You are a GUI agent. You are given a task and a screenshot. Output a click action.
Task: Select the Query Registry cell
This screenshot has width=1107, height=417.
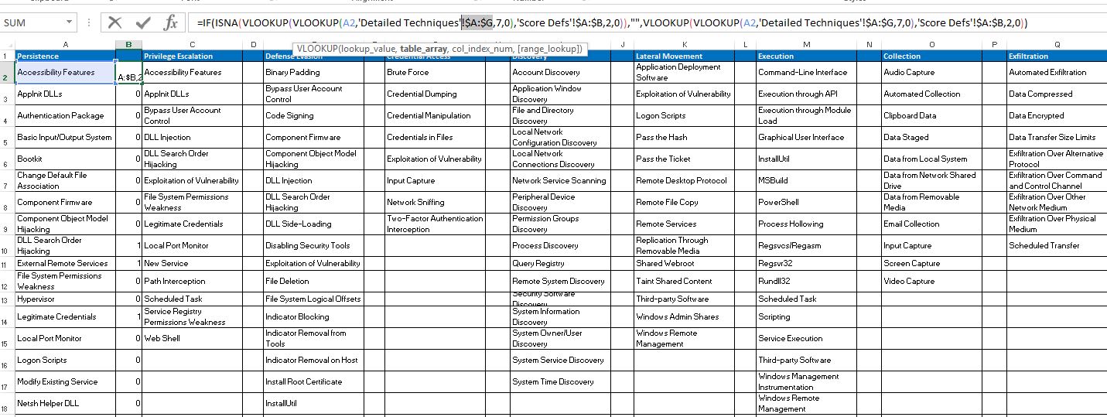[560, 263]
